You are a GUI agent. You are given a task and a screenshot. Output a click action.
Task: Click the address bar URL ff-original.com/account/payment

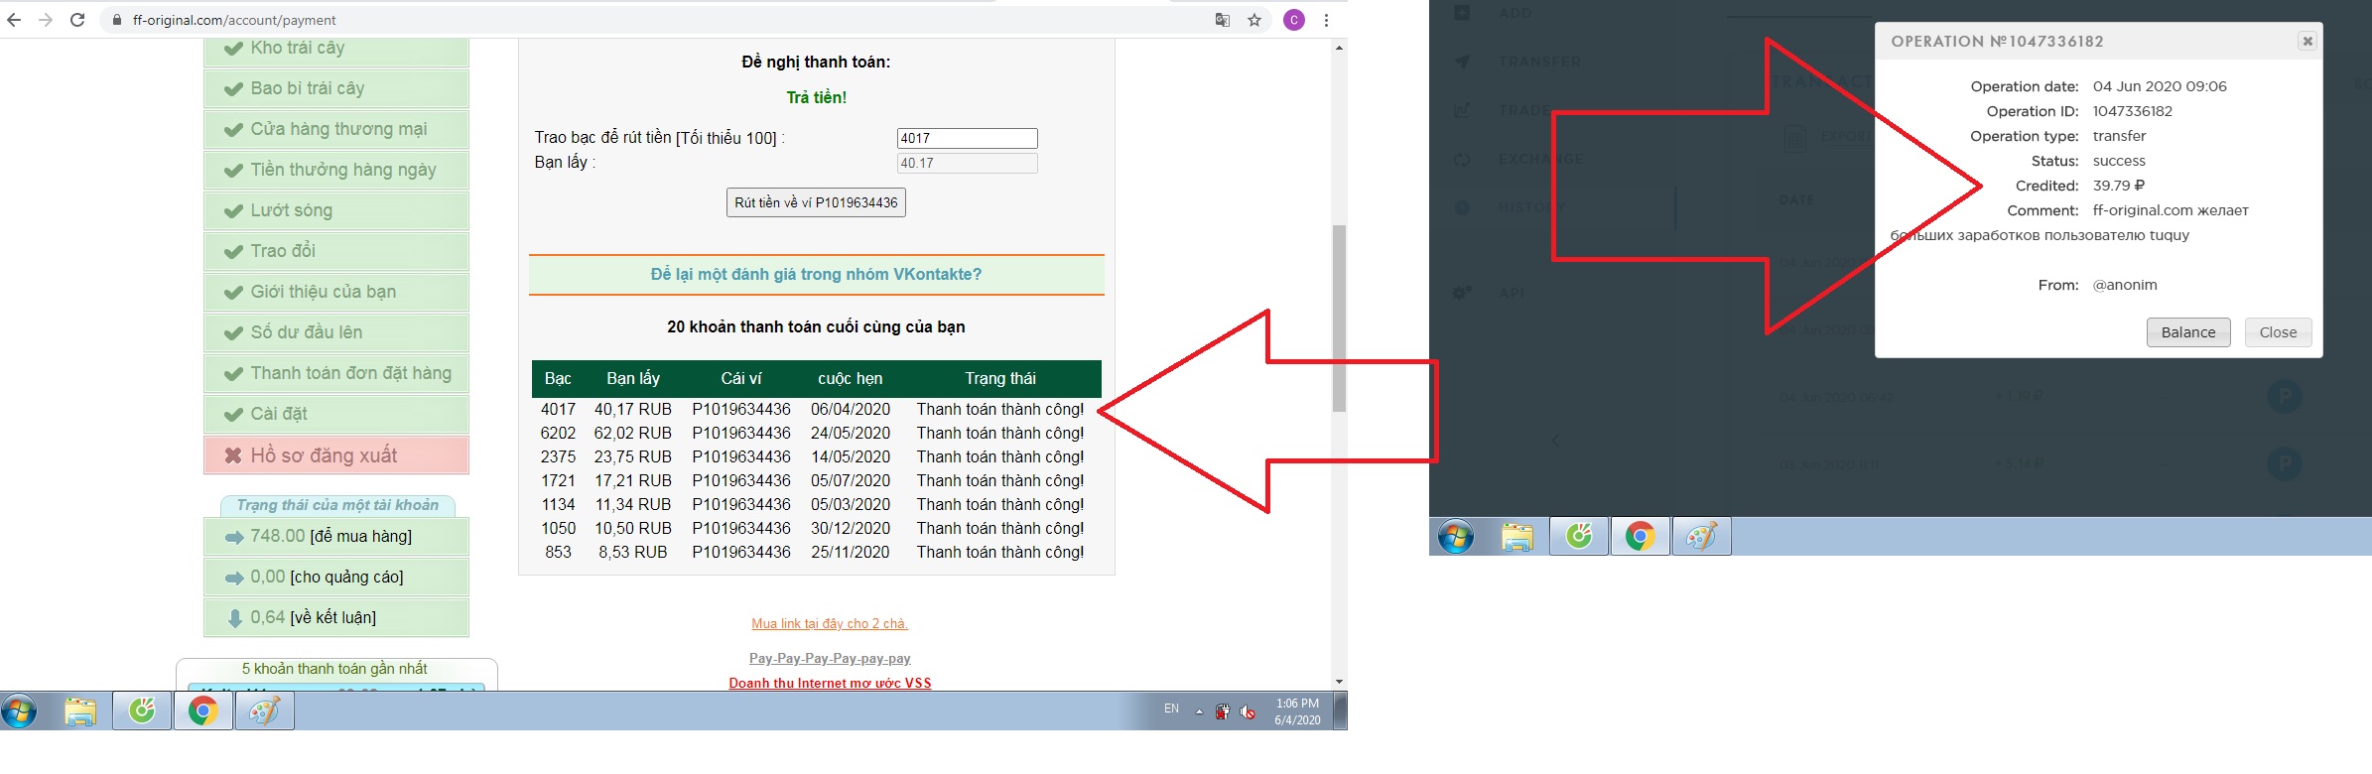point(234,20)
